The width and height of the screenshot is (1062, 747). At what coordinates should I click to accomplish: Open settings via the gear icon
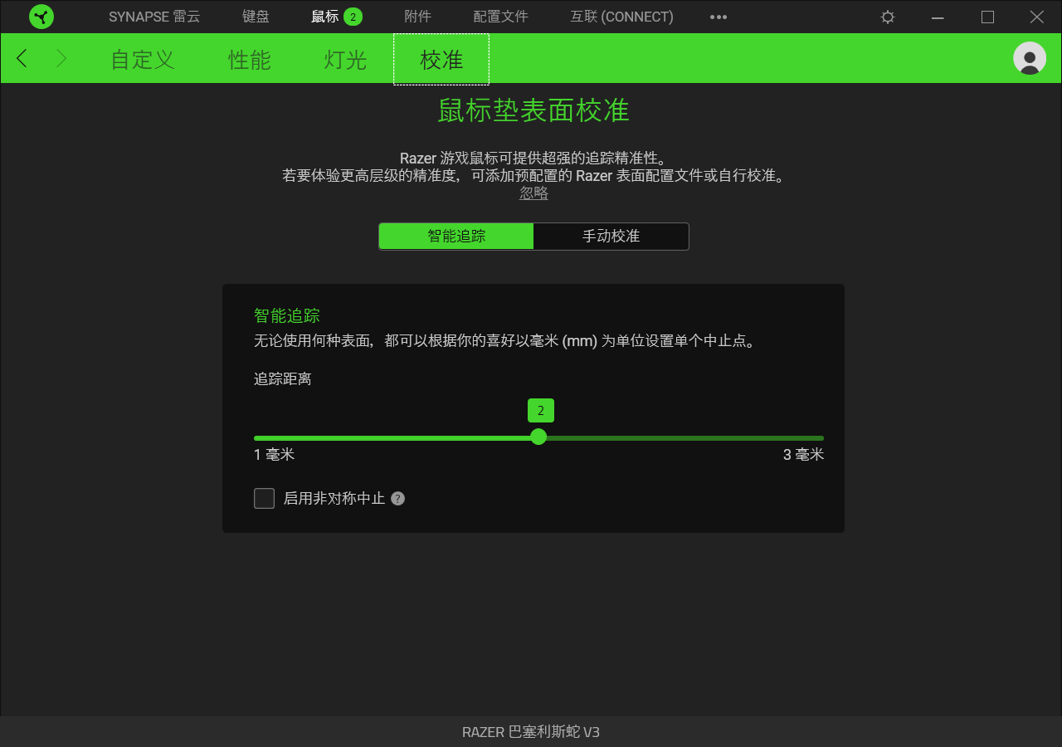888,17
